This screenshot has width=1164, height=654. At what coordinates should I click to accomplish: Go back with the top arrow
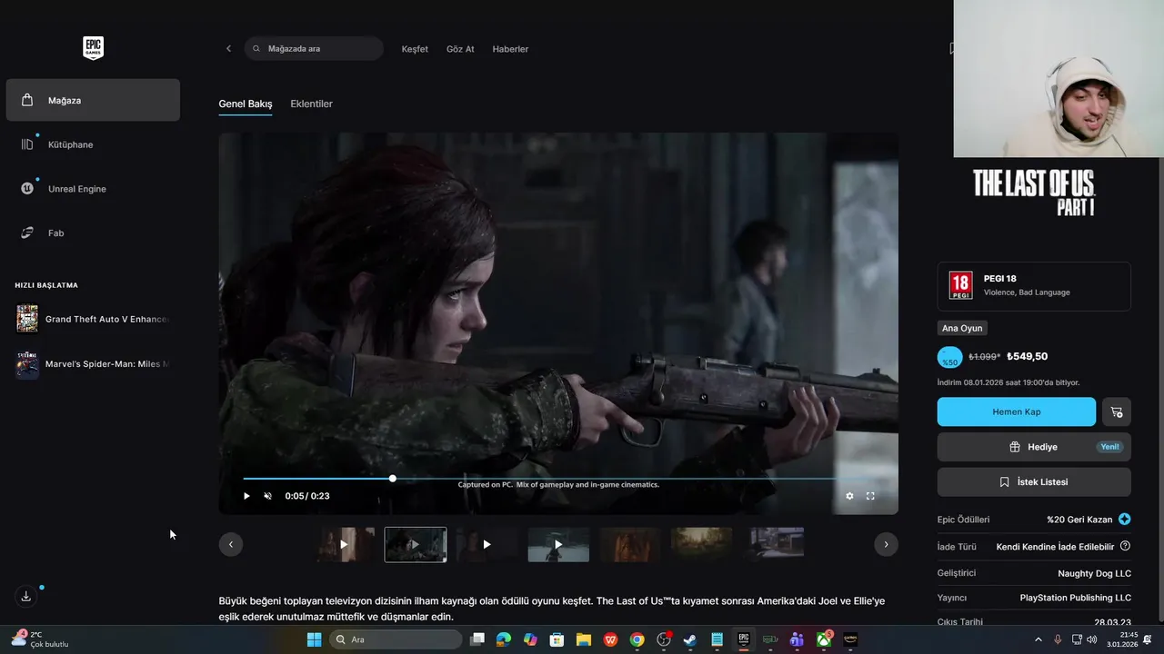click(x=228, y=49)
